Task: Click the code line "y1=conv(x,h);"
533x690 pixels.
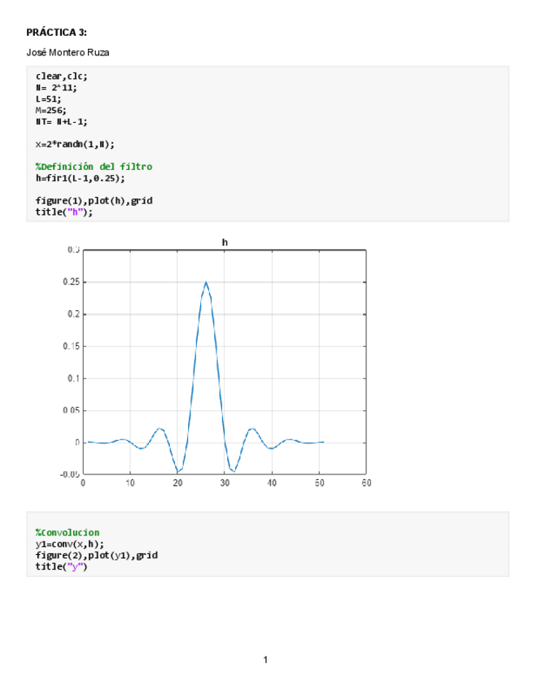Action: (69, 544)
